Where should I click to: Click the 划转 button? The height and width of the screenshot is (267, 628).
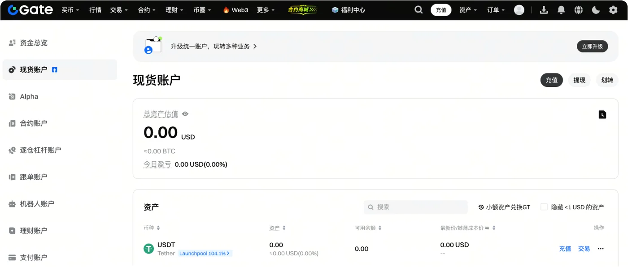[607, 80]
